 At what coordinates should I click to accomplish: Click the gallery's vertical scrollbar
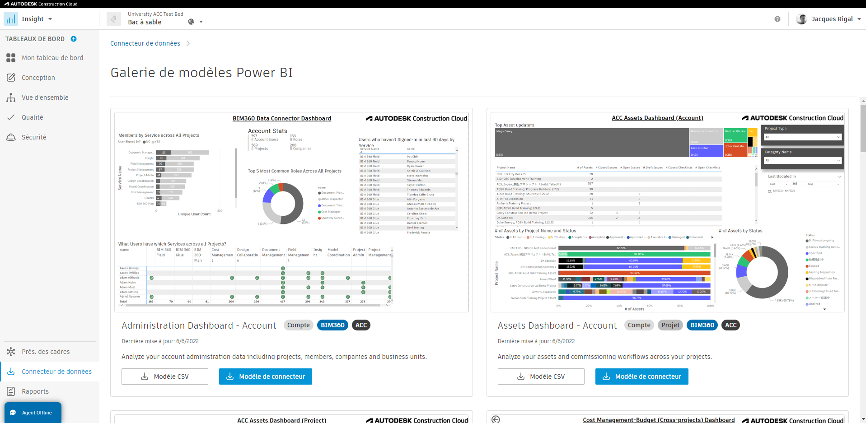point(863,129)
